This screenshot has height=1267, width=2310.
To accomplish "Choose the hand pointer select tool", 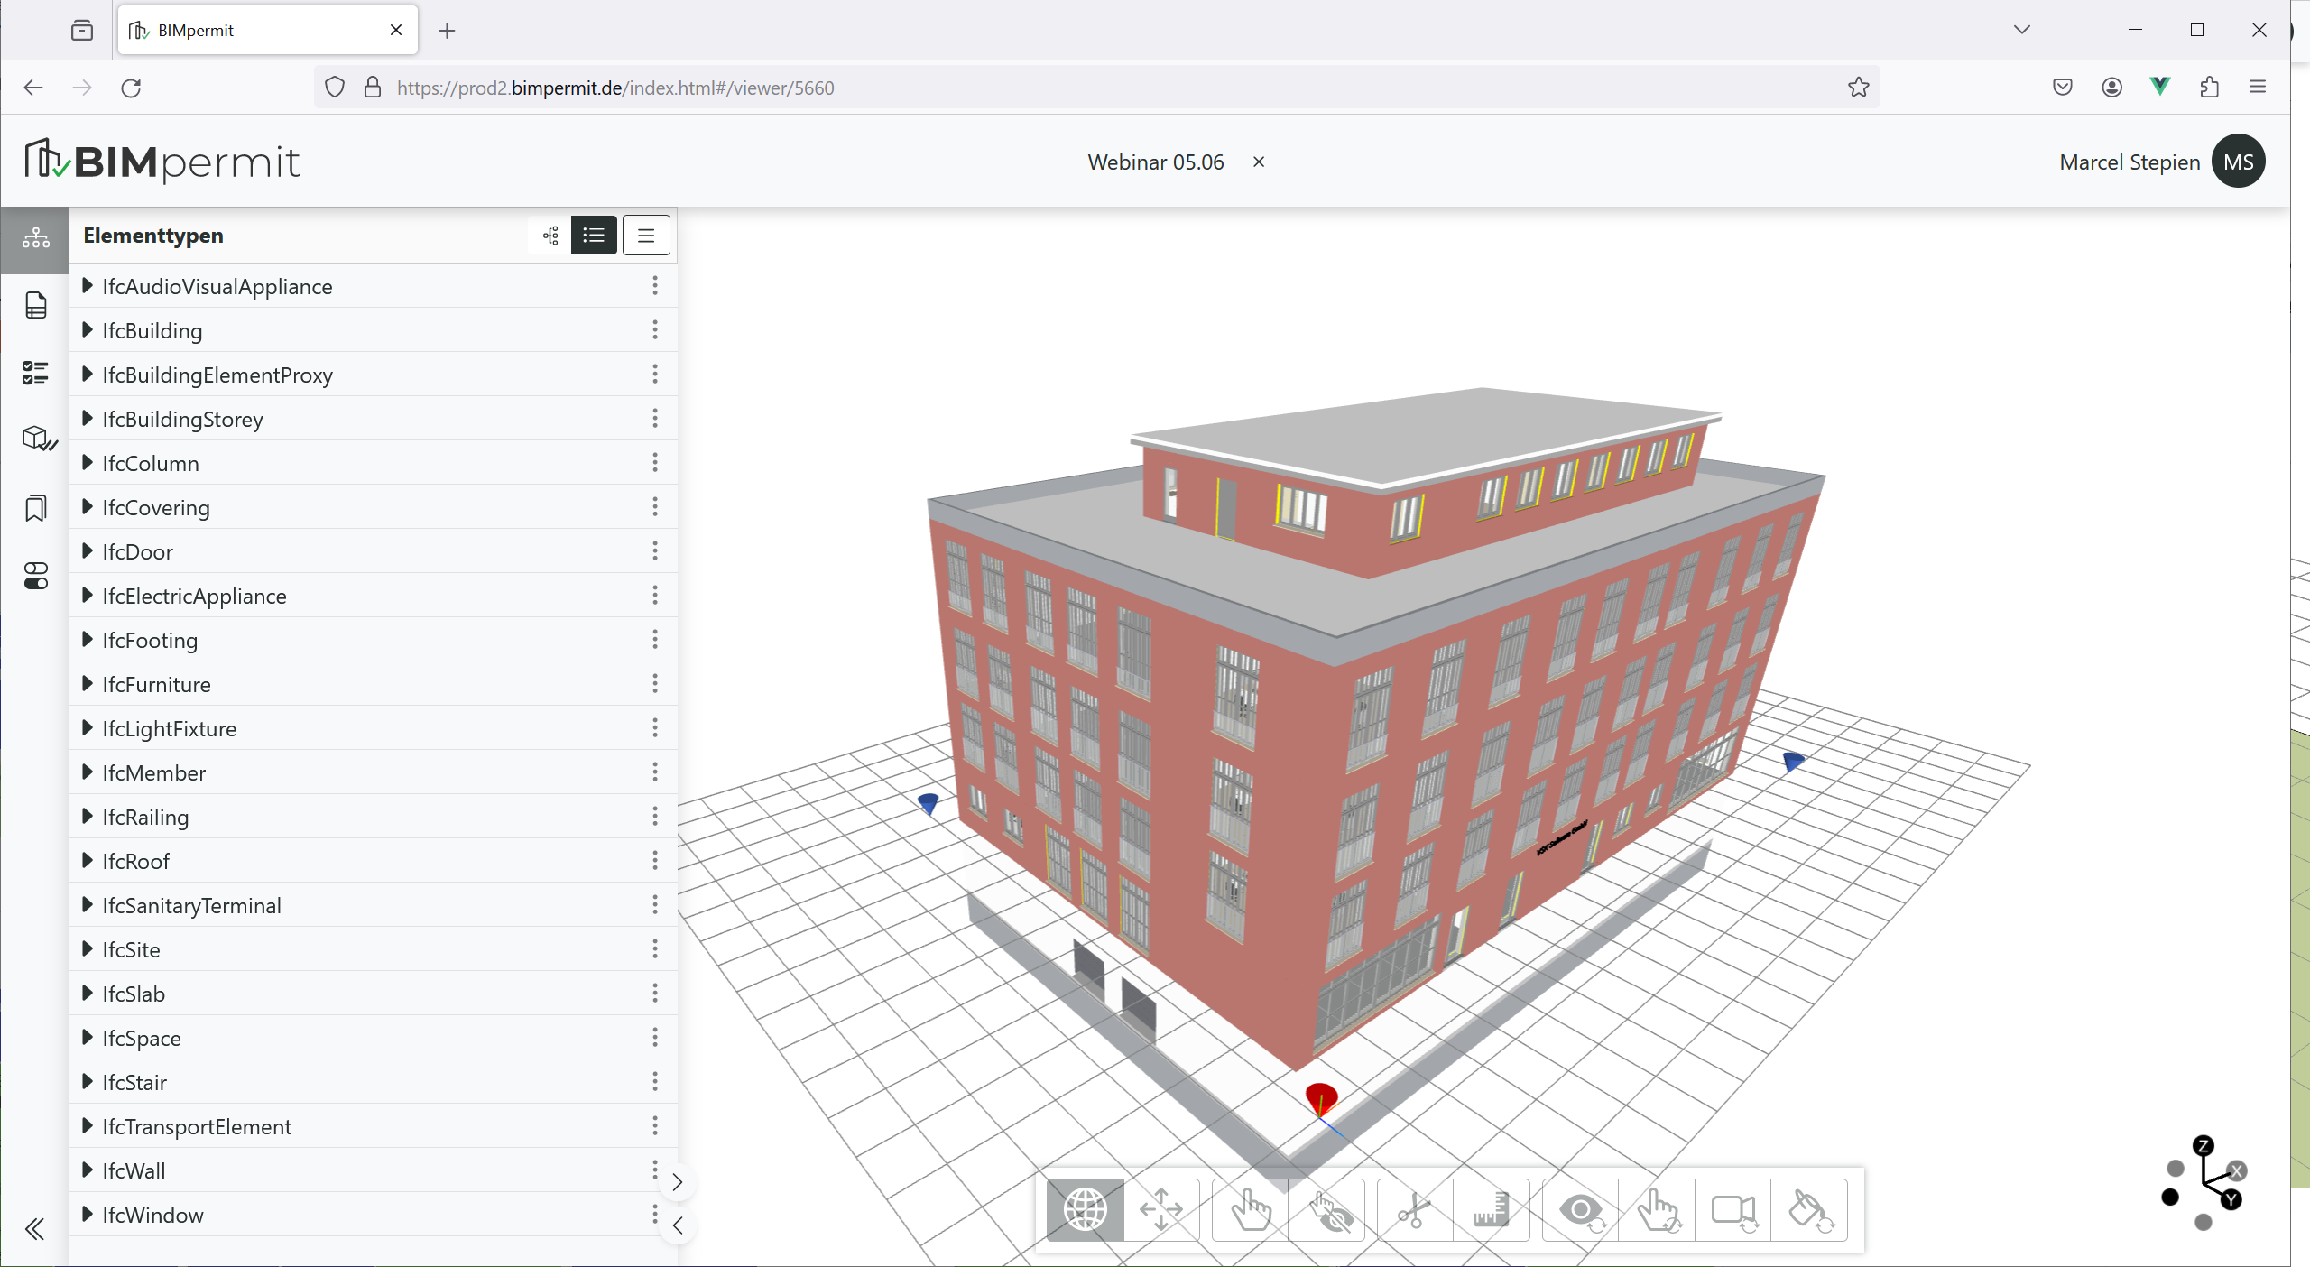I will [1251, 1209].
